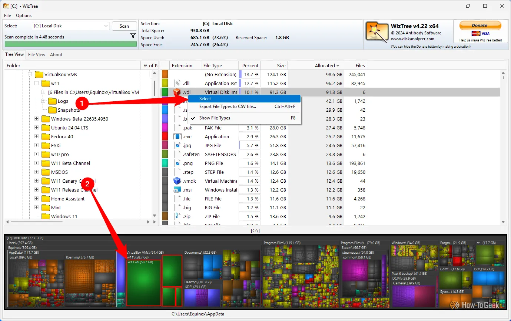Expand the Logs folder node
Image resolution: width=511 pixels, height=321 pixels.
(43, 101)
